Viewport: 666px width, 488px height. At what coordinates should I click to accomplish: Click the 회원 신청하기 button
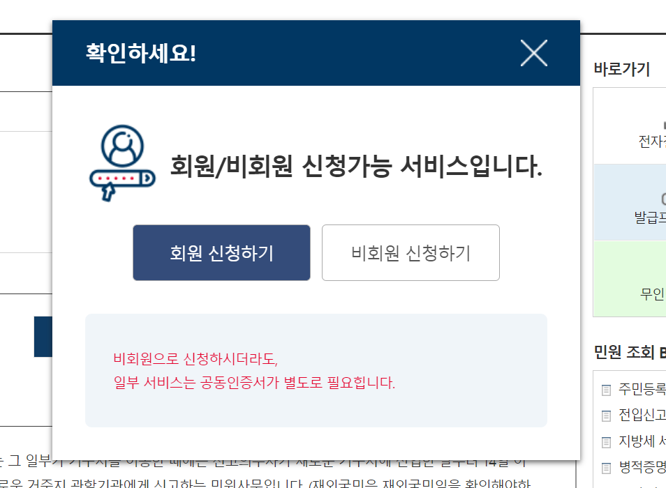pos(221,252)
